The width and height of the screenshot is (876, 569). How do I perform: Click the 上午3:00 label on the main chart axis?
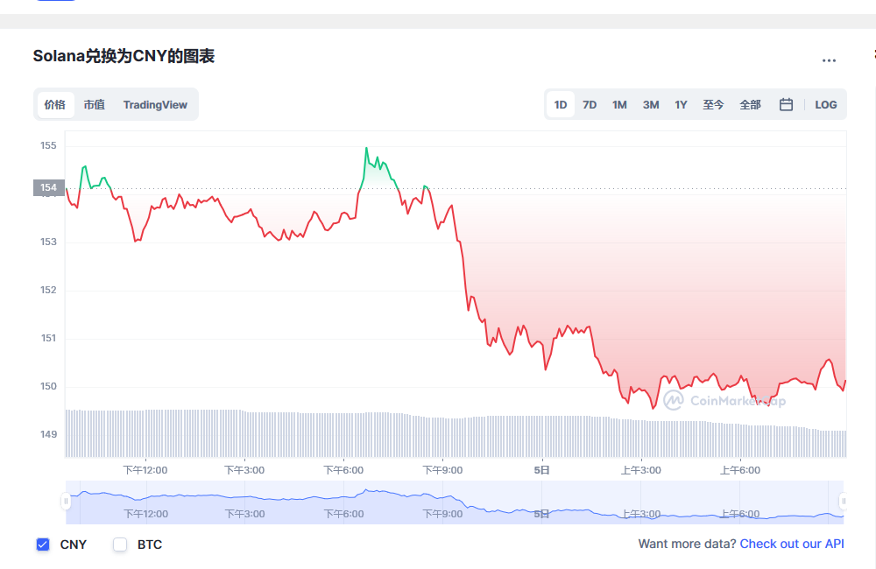641,470
